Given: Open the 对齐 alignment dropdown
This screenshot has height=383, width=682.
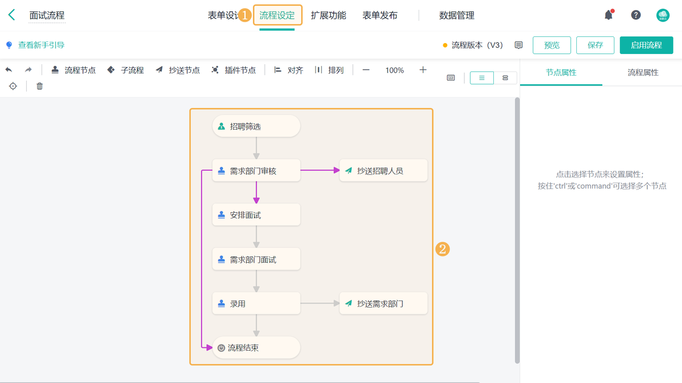Looking at the screenshot, I should tap(289, 70).
